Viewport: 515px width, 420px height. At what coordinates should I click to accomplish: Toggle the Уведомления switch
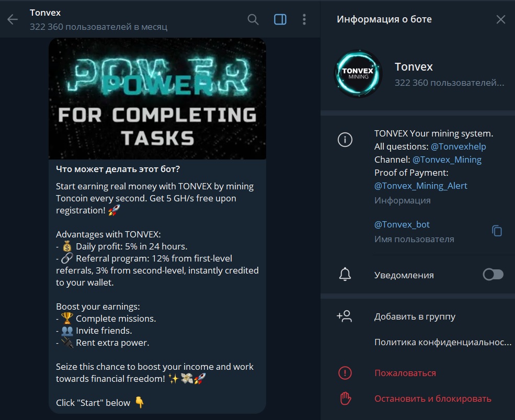click(493, 275)
